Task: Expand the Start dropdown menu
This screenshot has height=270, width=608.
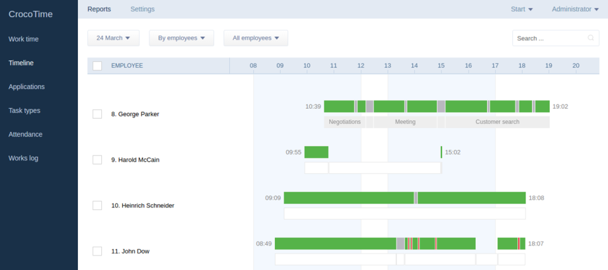Action: [522, 9]
